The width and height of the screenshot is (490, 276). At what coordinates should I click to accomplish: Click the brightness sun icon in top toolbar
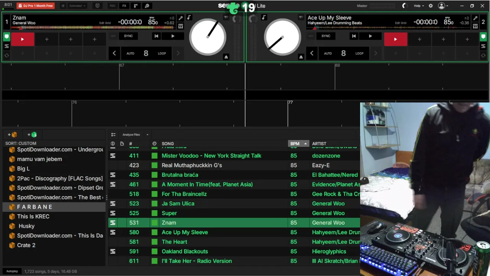pyautogui.click(x=63, y=6)
